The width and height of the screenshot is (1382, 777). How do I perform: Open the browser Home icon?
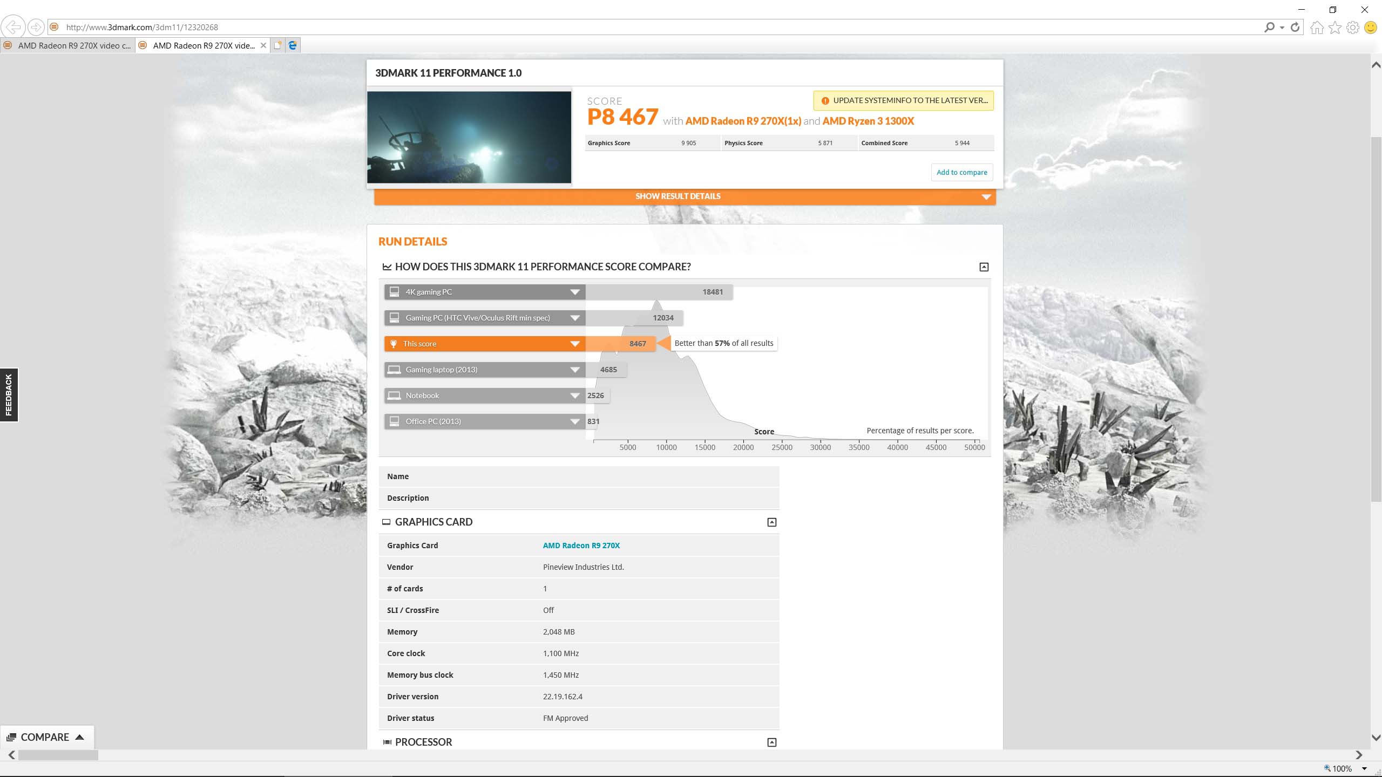tap(1317, 27)
